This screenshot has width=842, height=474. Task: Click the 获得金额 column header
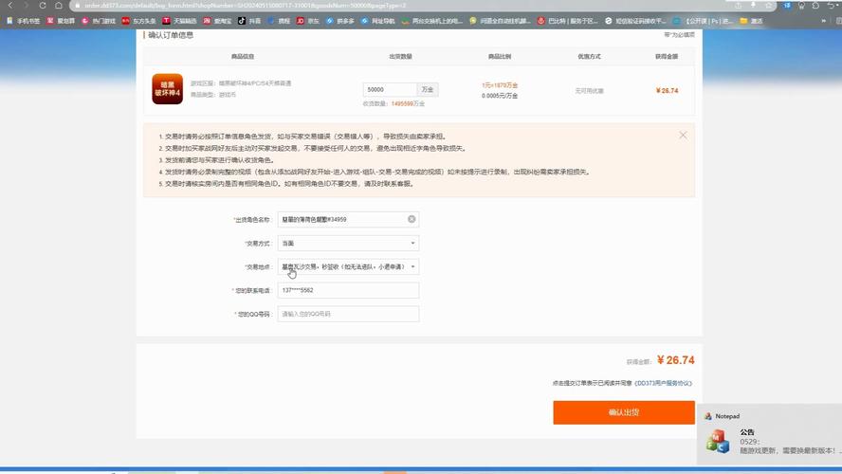pos(667,56)
